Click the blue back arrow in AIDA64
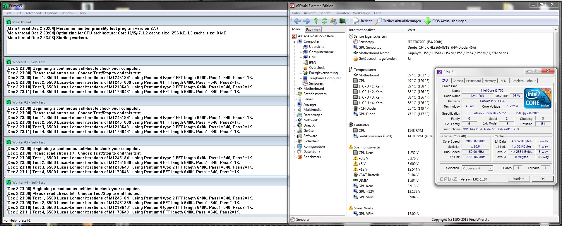The height and width of the screenshot is (226, 562). point(297,21)
